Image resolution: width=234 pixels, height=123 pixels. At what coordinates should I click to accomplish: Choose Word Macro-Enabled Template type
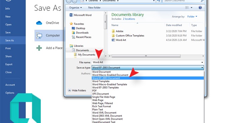coord(148,84)
